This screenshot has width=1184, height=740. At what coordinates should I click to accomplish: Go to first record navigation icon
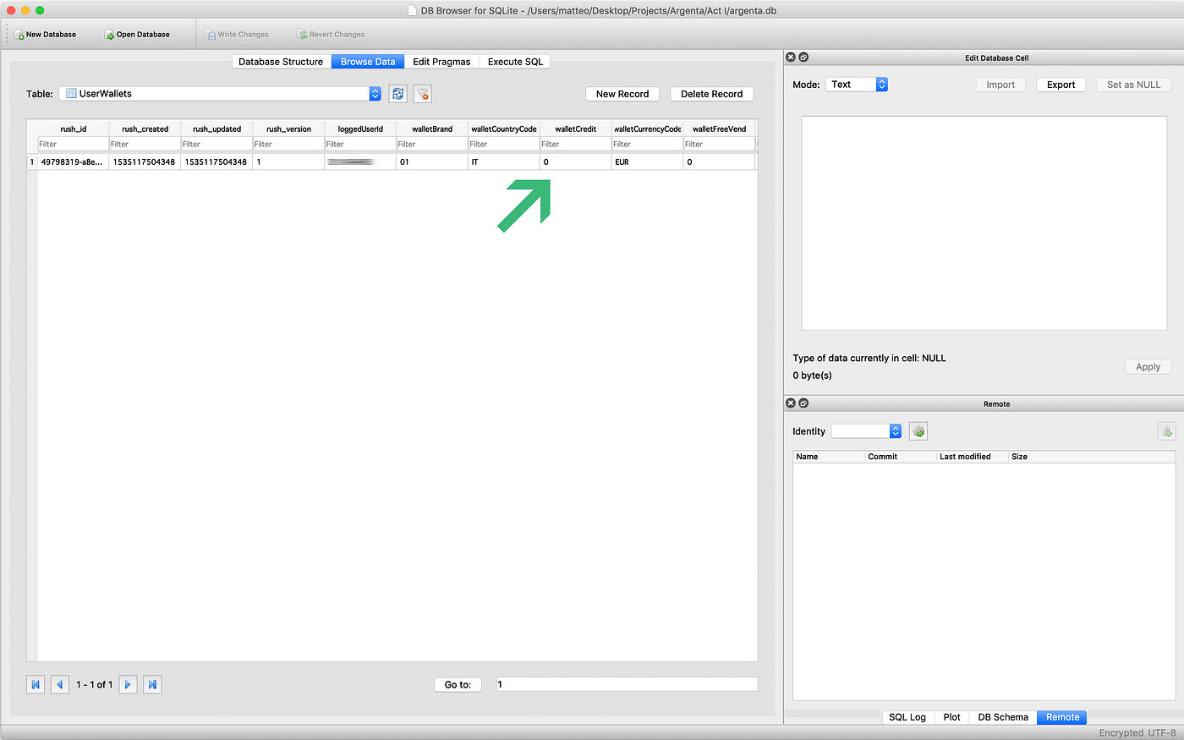(x=36, y=684)
